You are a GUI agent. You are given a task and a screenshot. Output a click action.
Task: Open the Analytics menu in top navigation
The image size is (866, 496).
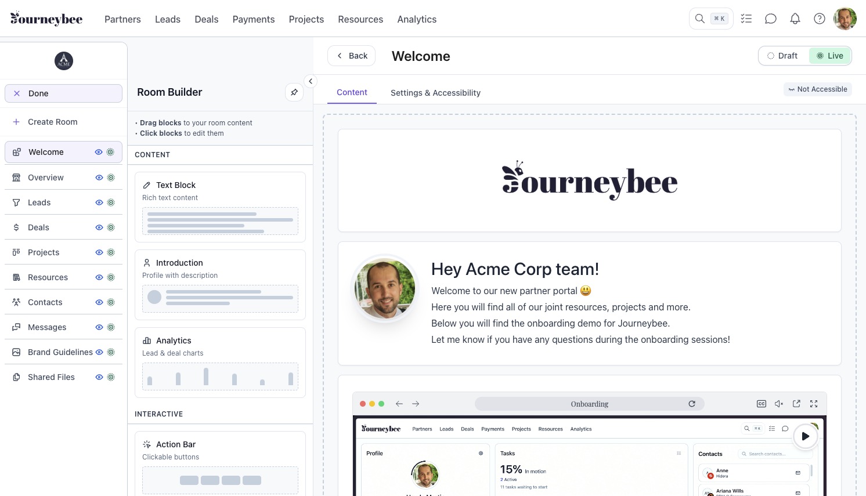[x=417, y=19]
